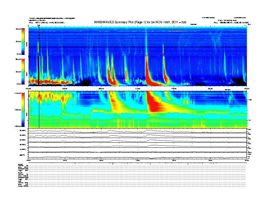
Task: Click the -155.00 value on TNR scale
Action: pyautogui.click(x=17, y=126)
